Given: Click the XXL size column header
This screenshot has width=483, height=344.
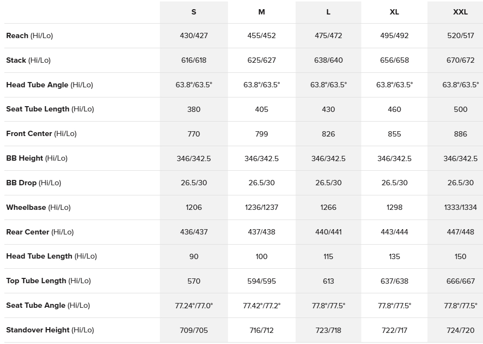Looking at the screenshot, I should (460, 12).
